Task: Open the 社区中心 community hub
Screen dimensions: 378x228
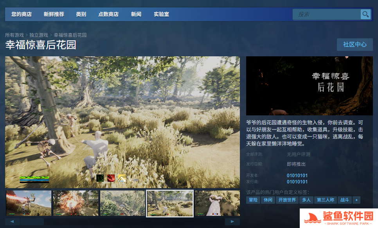Action: tap(355, 45)
